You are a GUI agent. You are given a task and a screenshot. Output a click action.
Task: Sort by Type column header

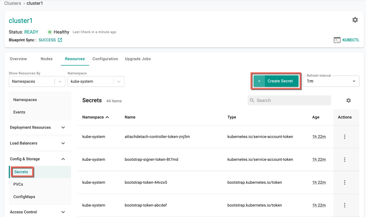coord(232,117)
